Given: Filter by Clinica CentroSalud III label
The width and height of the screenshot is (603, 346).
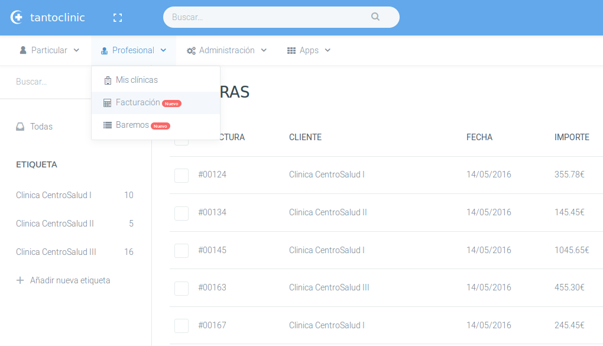Looking at the screenshot, I should click(56, 252).
